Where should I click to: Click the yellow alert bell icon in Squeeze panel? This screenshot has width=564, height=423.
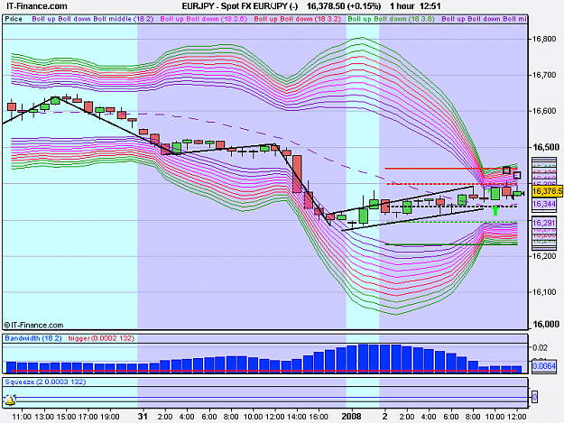10,400
